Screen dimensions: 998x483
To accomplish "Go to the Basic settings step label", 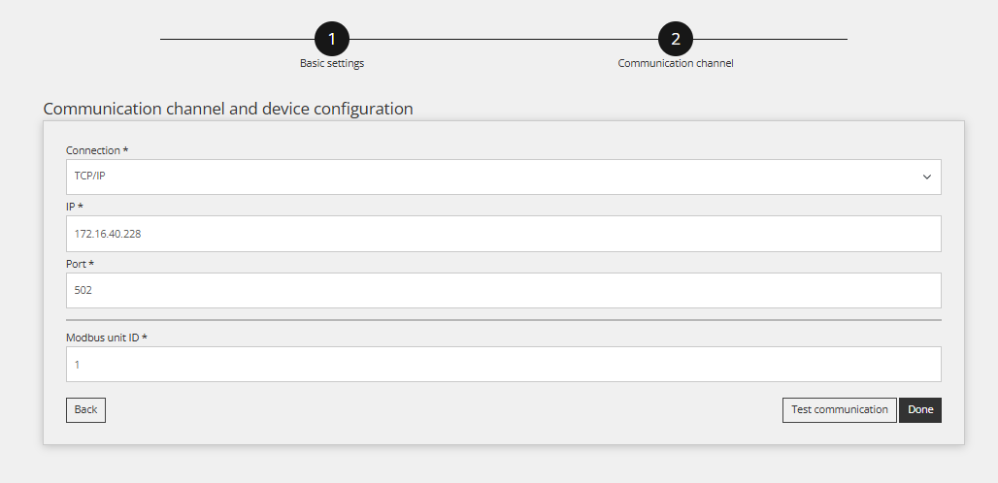I will [x=332, y=63].
